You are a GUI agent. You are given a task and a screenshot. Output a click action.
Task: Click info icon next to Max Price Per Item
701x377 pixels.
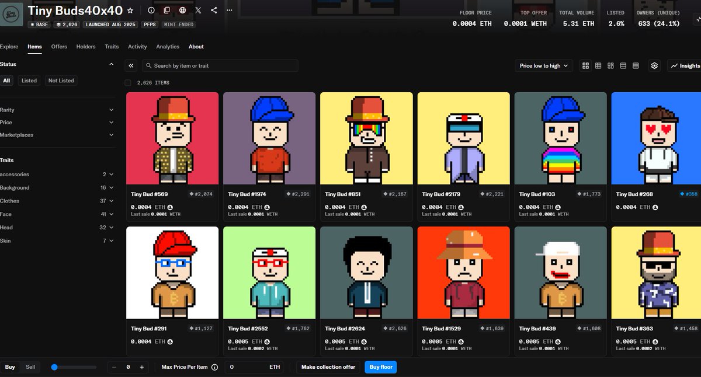coord(214,367)
